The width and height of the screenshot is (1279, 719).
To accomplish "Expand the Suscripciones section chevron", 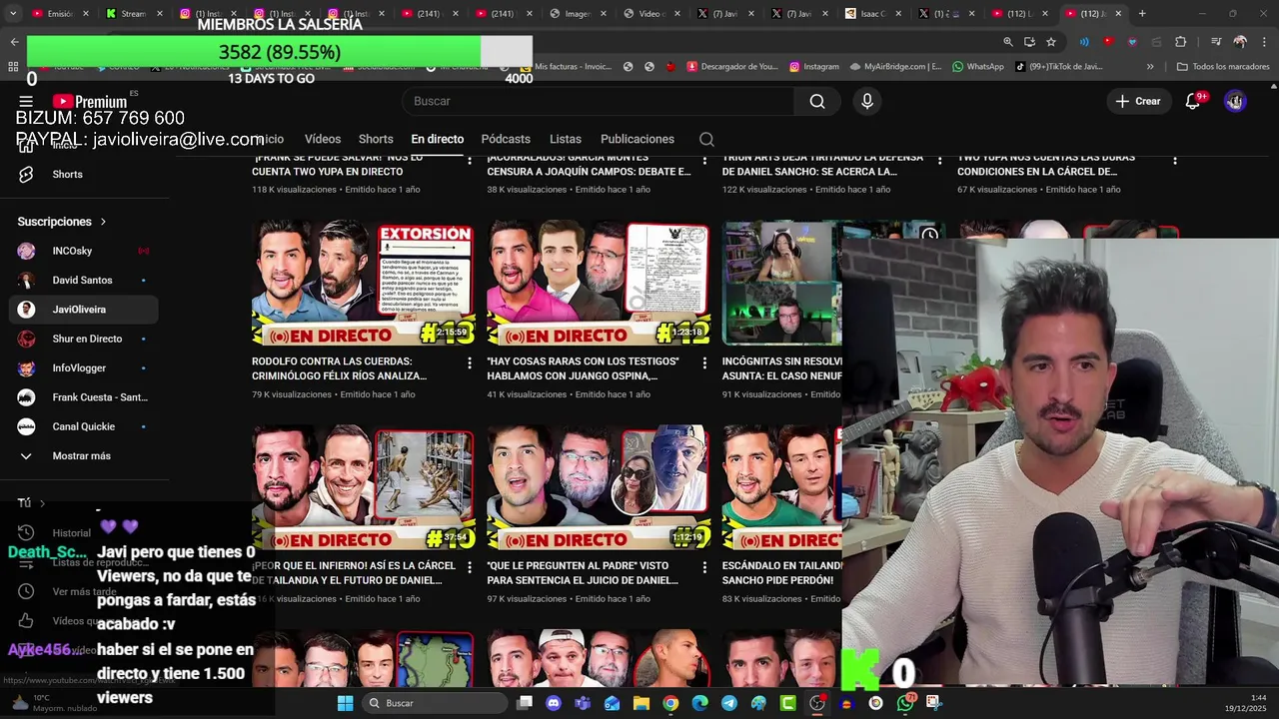I will (103, 222).
